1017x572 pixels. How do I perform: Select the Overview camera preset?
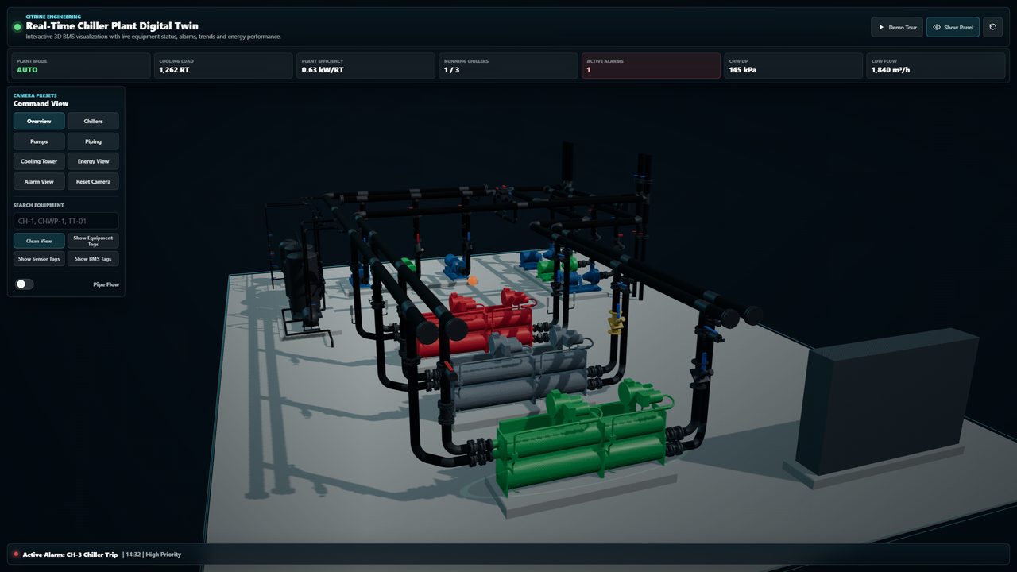tap(39, 122)
